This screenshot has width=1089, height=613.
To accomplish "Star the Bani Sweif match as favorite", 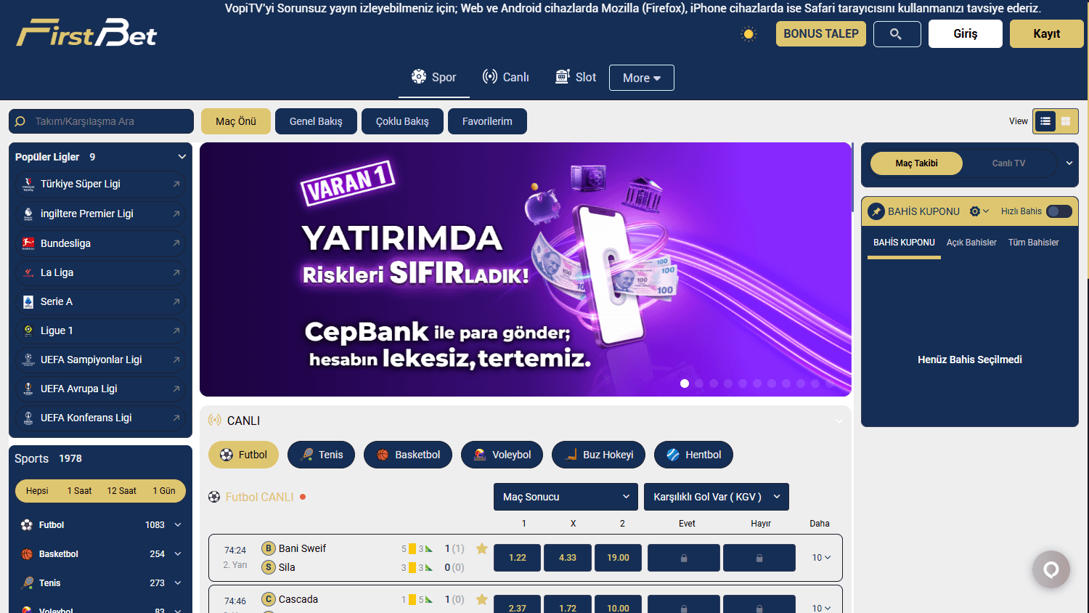I will (481, 549).
